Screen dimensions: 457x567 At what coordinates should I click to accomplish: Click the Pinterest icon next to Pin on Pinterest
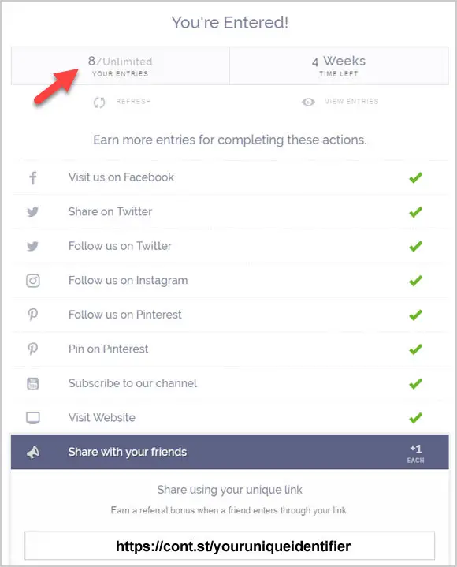point(33,349)
